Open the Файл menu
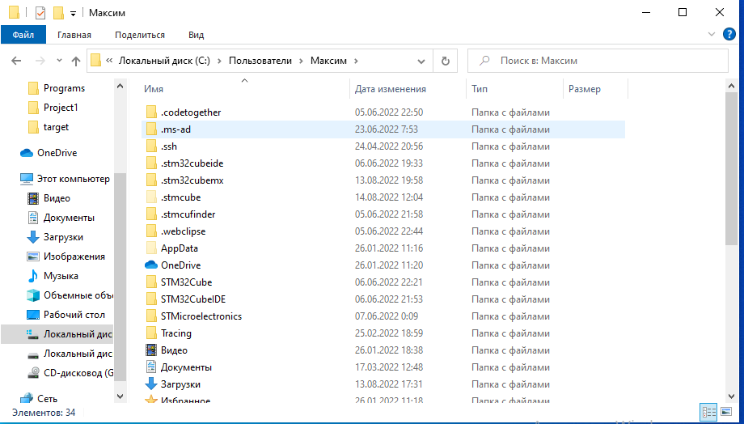The image size is (744, 424). (23, 35)
